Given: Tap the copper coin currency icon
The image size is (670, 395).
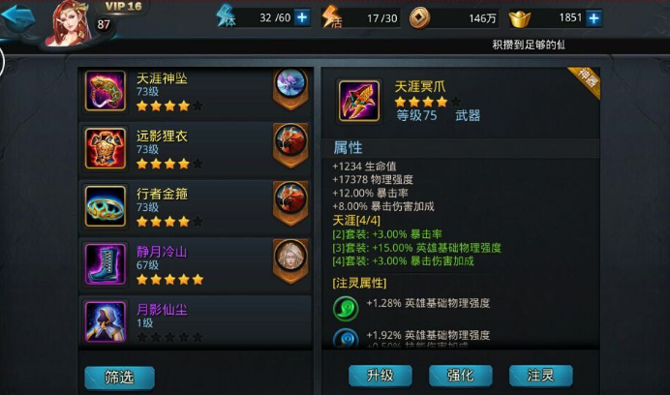Looking at the screenshot, I should [419, 18].
